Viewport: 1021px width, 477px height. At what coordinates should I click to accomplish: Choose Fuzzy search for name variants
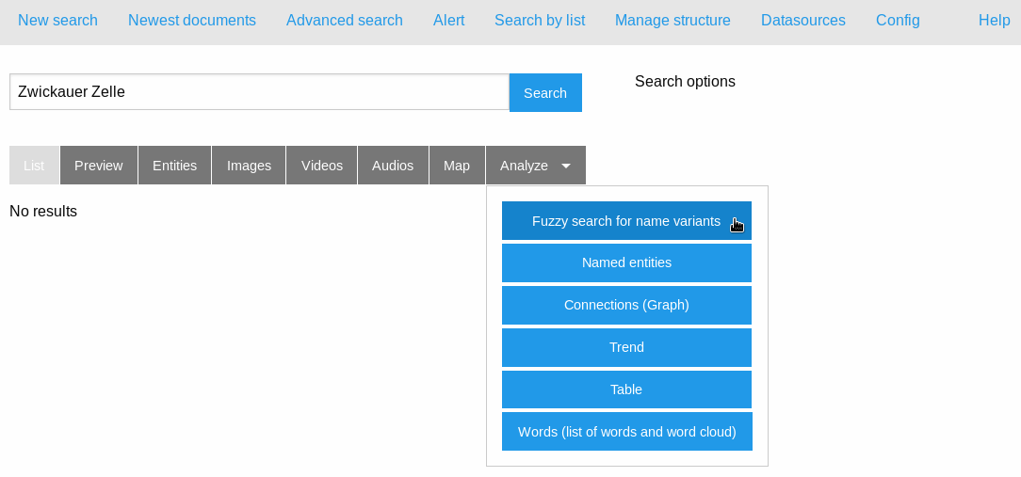coord(626,220)
